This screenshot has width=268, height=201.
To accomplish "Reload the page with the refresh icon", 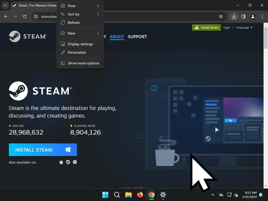I will (25, 16).
